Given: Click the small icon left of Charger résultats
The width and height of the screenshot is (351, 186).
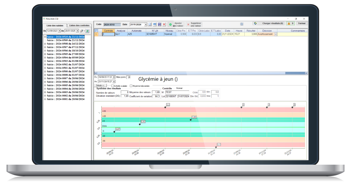Looking at the screenshot, I should (242, 24).
